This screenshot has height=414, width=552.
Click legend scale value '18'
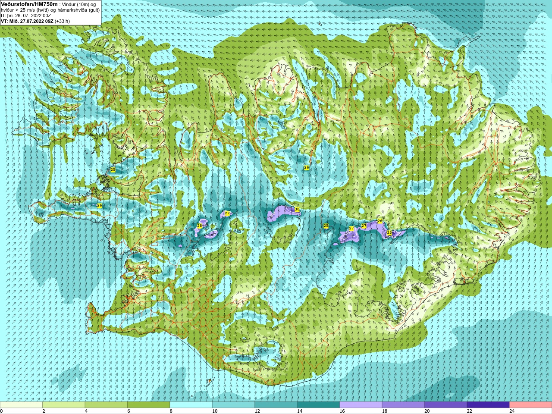pos(385,411)
